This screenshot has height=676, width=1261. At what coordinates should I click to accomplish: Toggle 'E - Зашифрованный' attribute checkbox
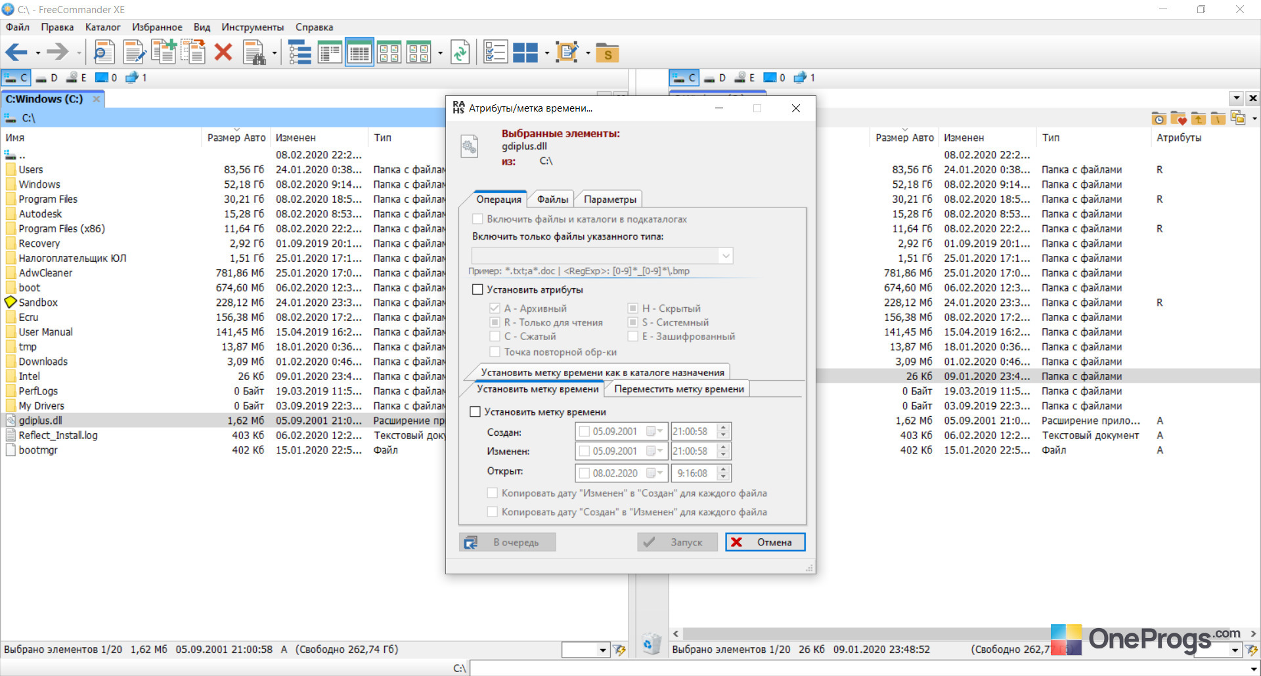pyautogui.click(x=632, y=336)
